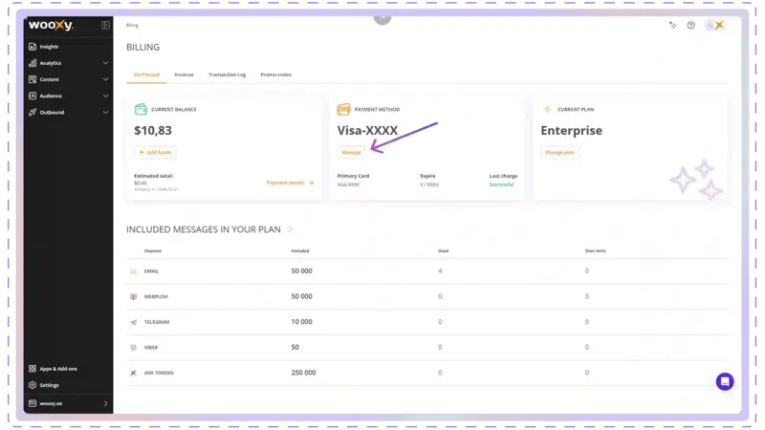
Task: Open the Payment details link
Action: pos(290,183)
